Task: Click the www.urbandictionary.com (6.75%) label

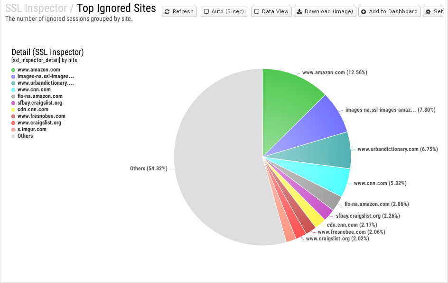Action: point(398,149)
